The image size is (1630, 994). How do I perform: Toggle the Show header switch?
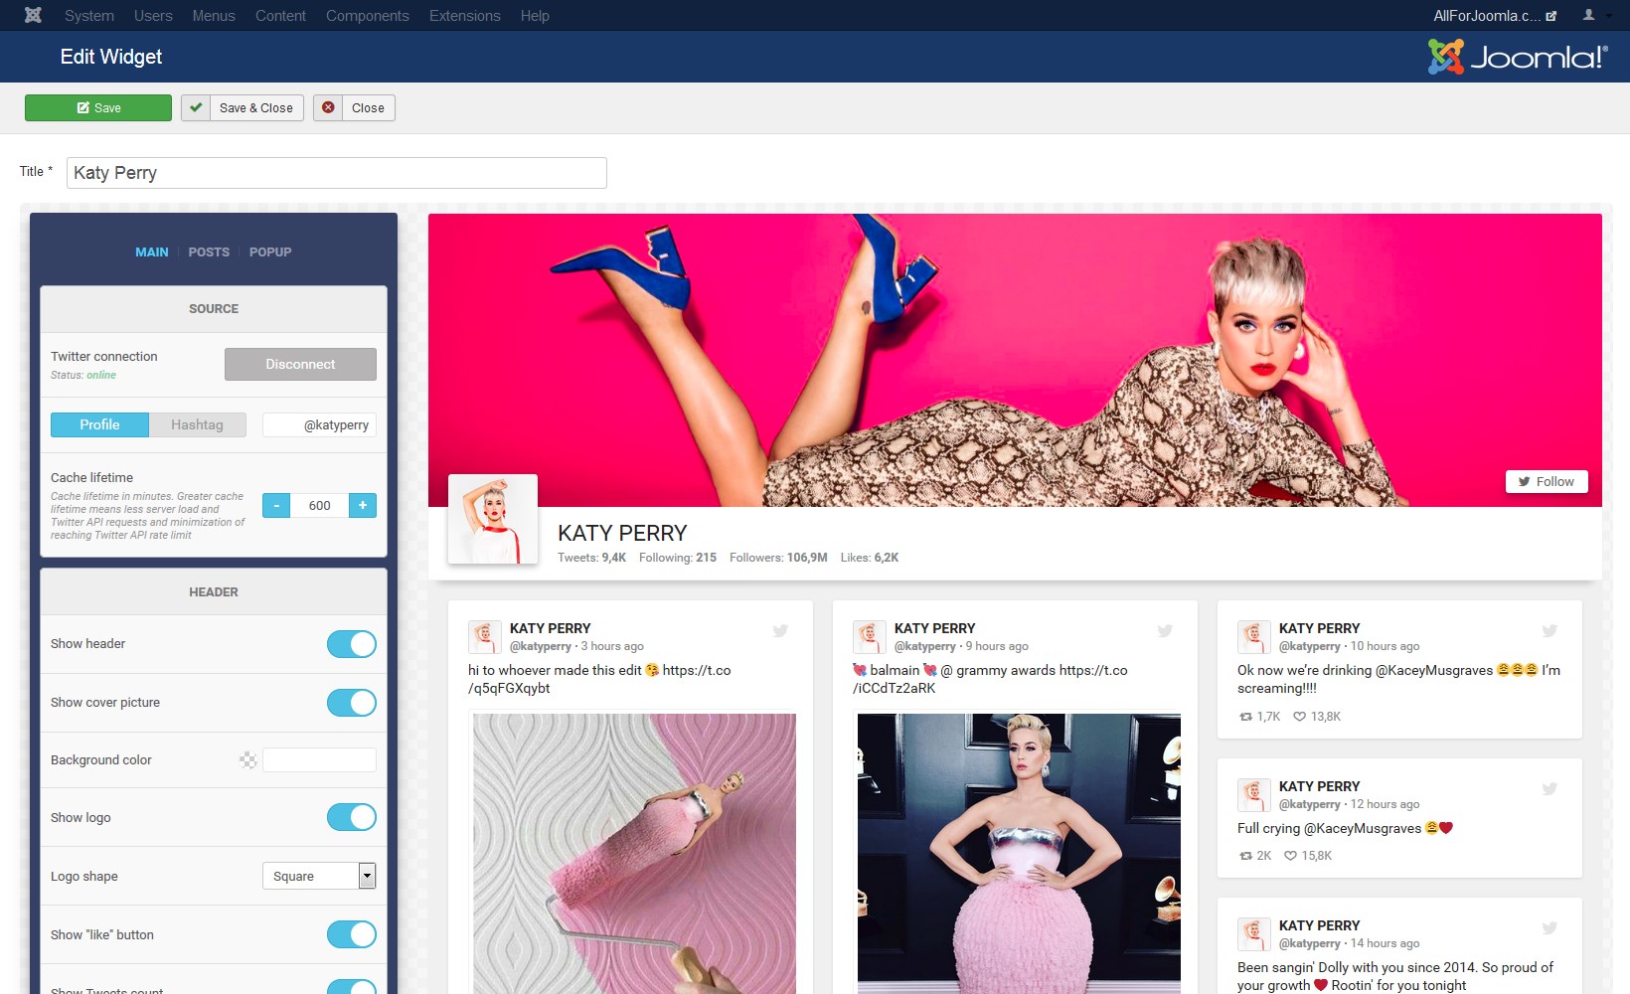pos(352,644)
